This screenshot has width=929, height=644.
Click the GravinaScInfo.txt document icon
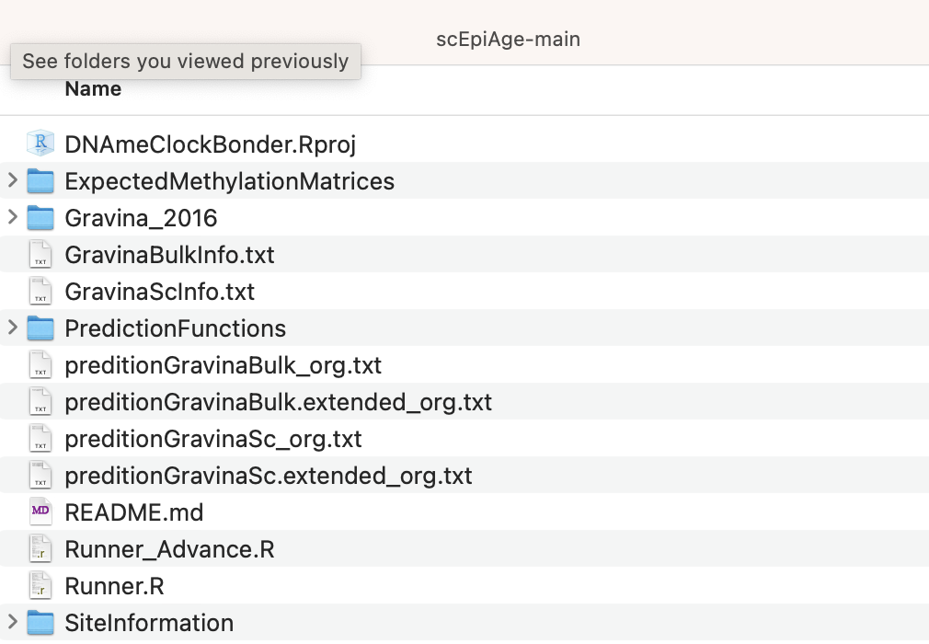[40, 292]
